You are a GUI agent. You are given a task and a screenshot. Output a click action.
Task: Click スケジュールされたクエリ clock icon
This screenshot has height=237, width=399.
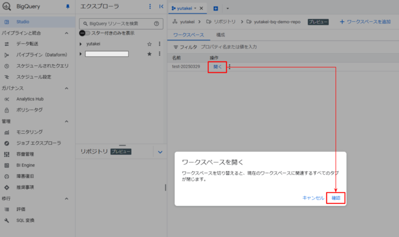(6, 66)
